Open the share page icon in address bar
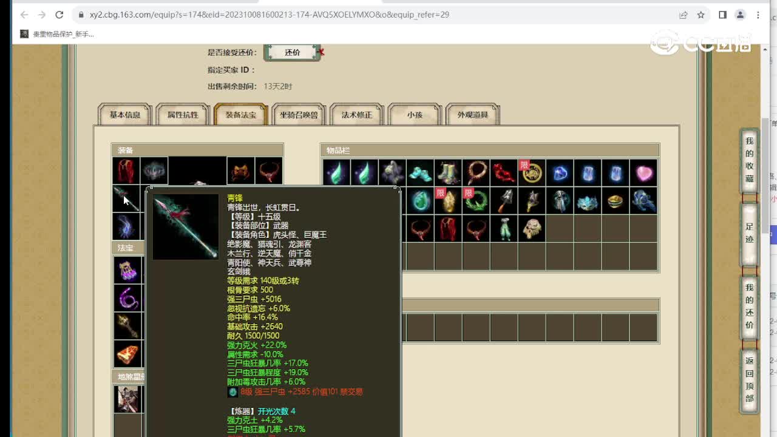777x437 pixels. [x=684, y=15]
